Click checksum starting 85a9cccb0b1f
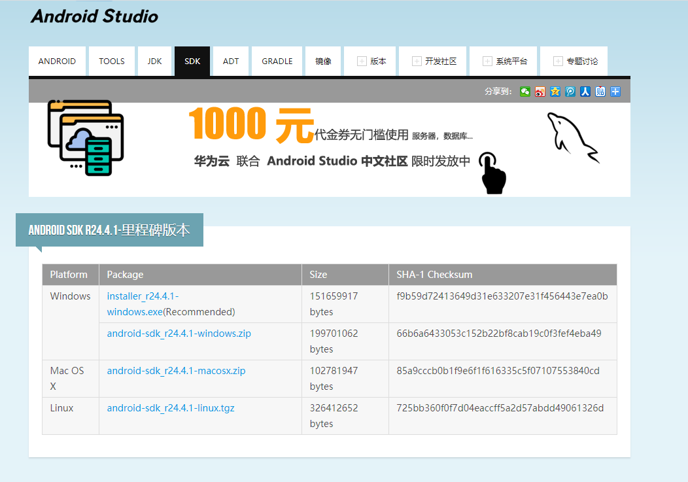688x482 pixels. [498, 371]
